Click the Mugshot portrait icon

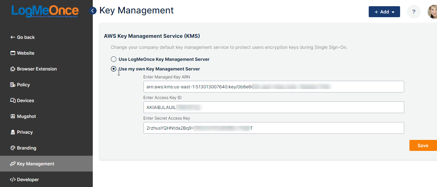13,116
